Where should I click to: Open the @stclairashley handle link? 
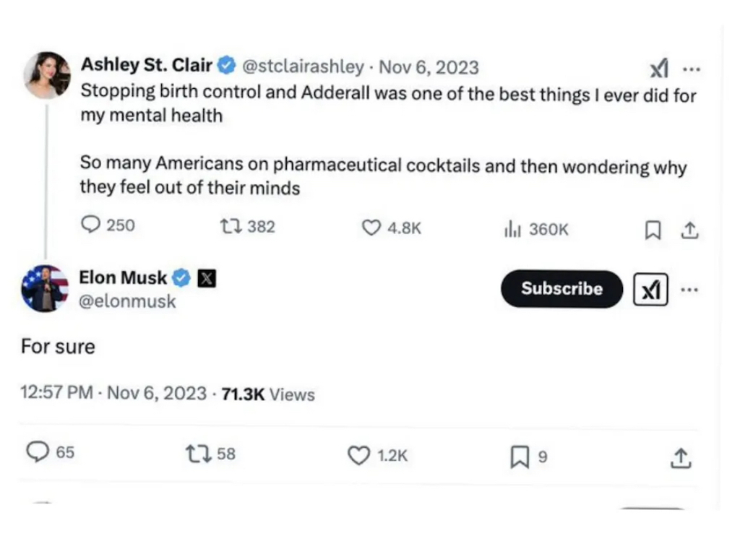click(x=302, y=66)
